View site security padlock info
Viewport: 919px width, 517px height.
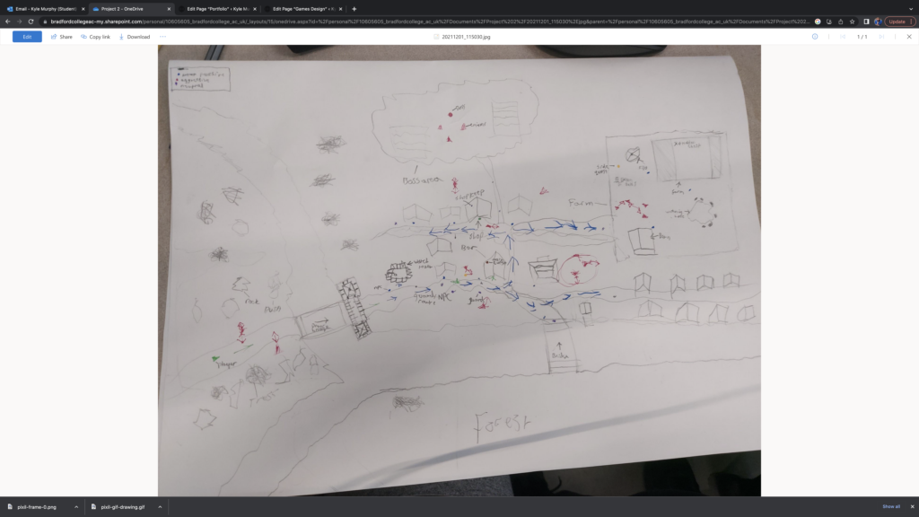[45, 22]
